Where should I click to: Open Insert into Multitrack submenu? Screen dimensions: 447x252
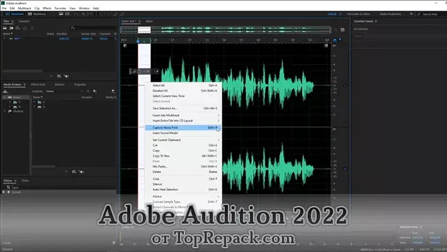point(183,115)
